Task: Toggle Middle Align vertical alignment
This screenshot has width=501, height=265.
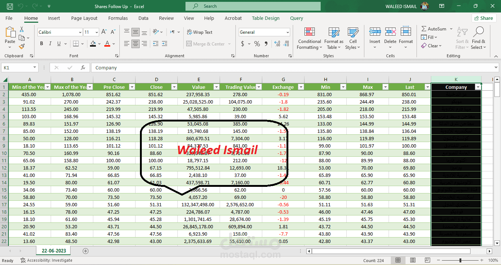Action: click(136, 32)
